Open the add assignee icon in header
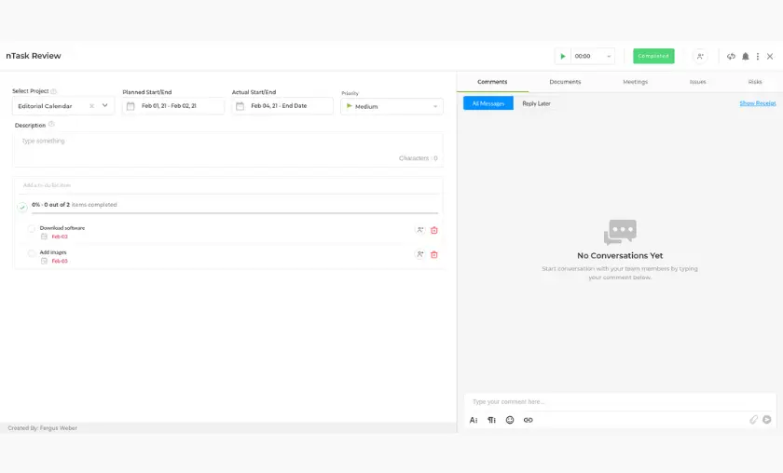The width and height of the screenshot is (783, 473). [700, 57]
